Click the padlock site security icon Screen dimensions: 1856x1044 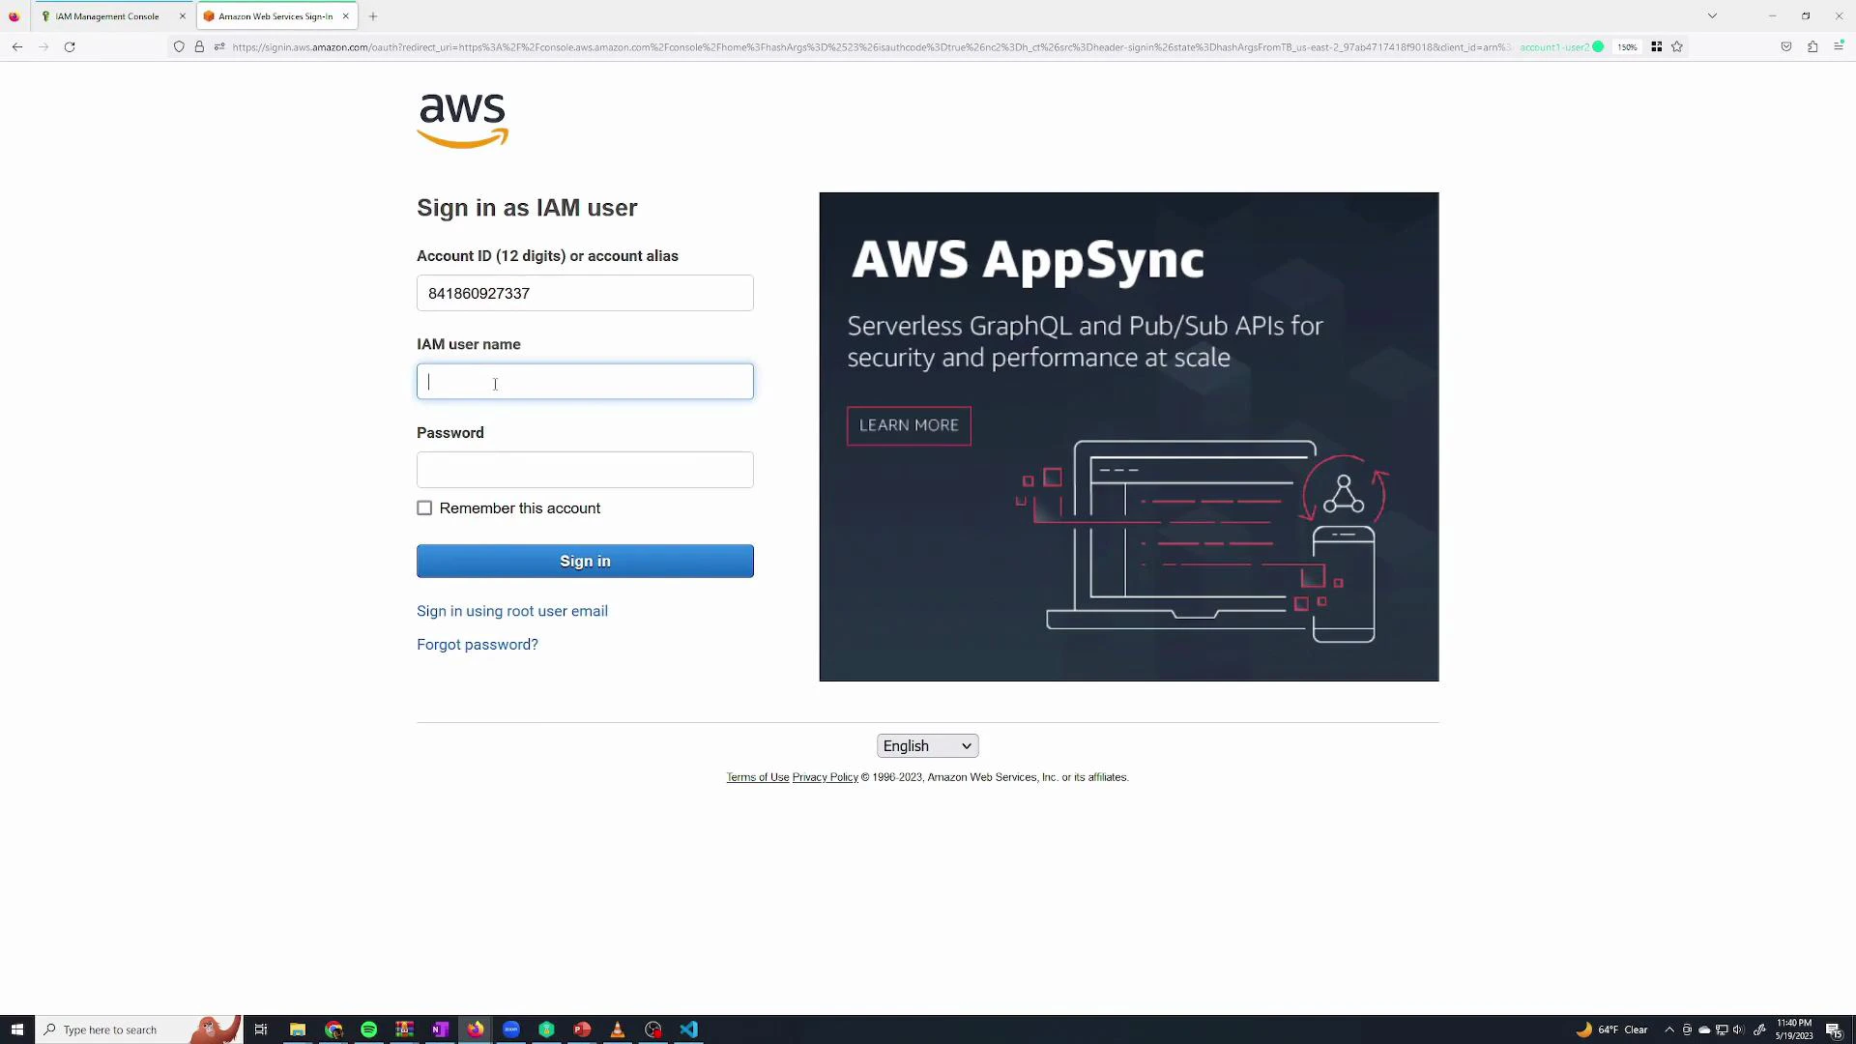tap(199, 46)
